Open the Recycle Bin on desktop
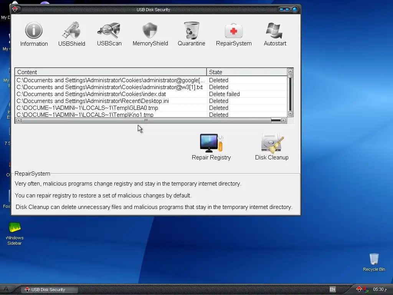This screenshot has height=295, width=393. point(374,262)
